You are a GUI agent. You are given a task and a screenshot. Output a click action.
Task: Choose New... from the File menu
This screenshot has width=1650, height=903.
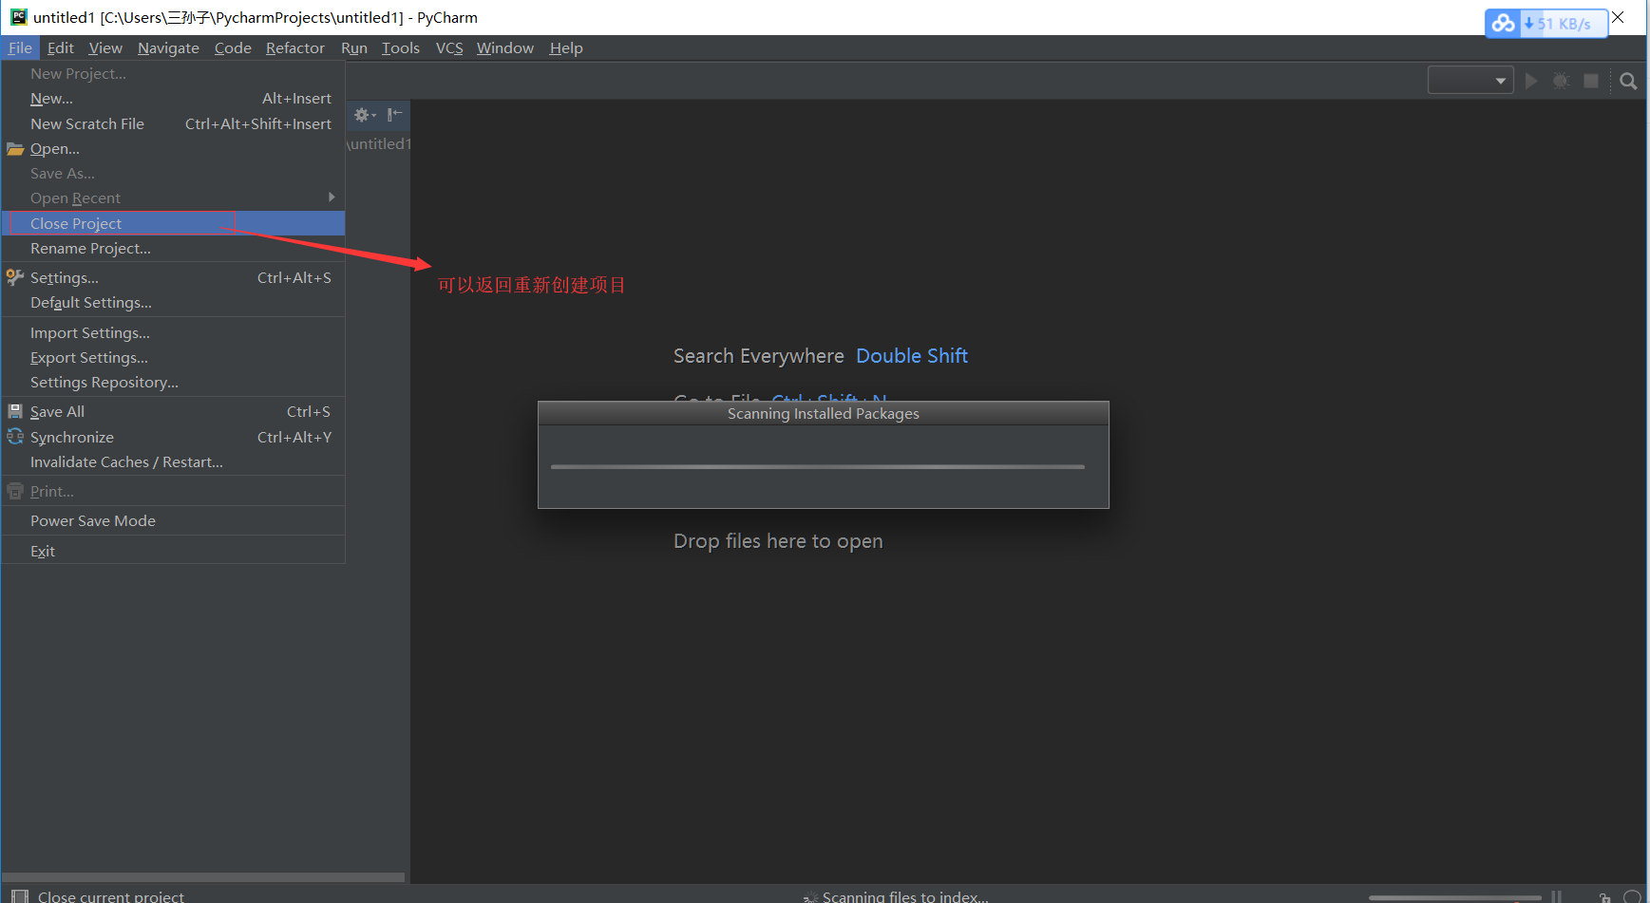(x=173, y=99)
